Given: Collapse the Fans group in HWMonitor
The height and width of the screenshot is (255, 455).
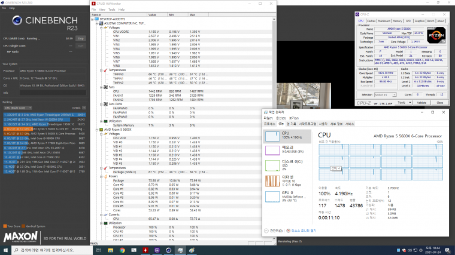Looking at the screenshot, I should click(101, 87).
